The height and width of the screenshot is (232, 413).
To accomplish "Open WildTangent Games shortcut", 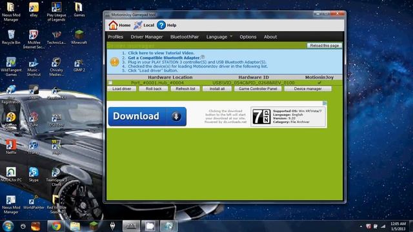I will coord(11,66).
